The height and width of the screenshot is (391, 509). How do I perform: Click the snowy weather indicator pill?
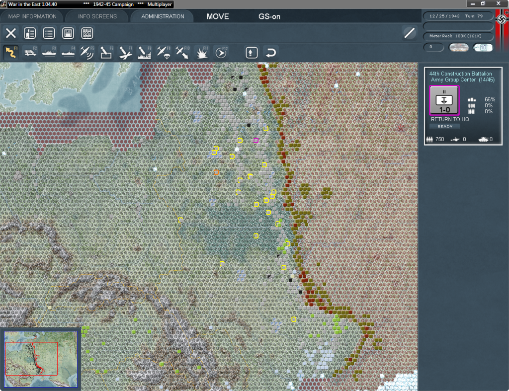pyautogui.click(x=458, y=47)
